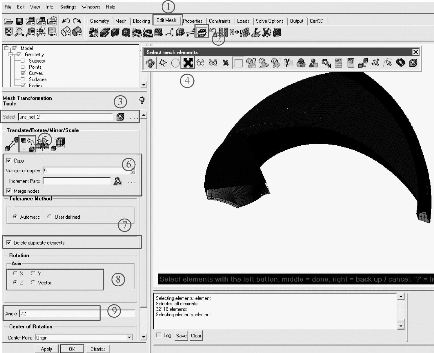The height and width of the screenshot is (353, 434).
Task: Select the Y rotation axis radio
Action: [33, 273]
